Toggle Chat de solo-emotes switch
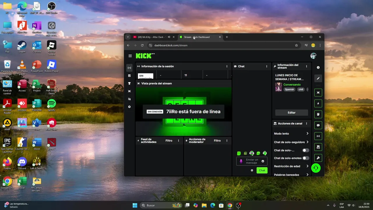This screenshot has width=373, height=210. pyautogui.click(x=306, y=158)
